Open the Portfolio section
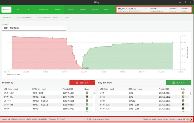 [x=43, y=9]
